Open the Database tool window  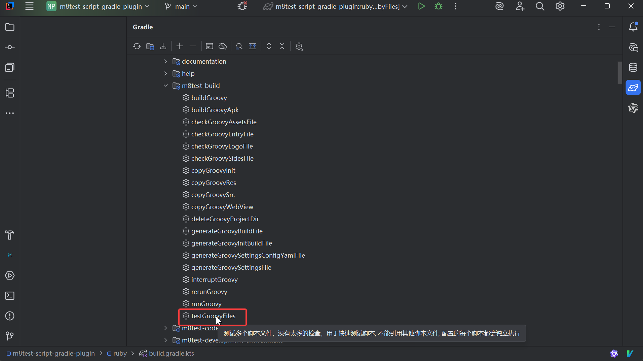[x=633, y=67]
